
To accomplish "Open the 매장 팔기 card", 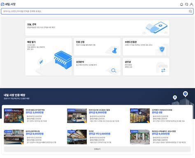I will pyautogui.click(x=49, y=57).
